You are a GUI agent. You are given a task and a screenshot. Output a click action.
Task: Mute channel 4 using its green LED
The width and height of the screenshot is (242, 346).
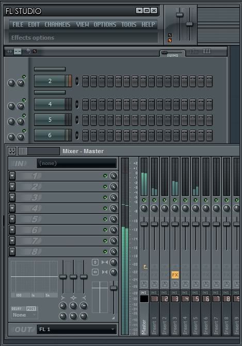click(24, 100)
